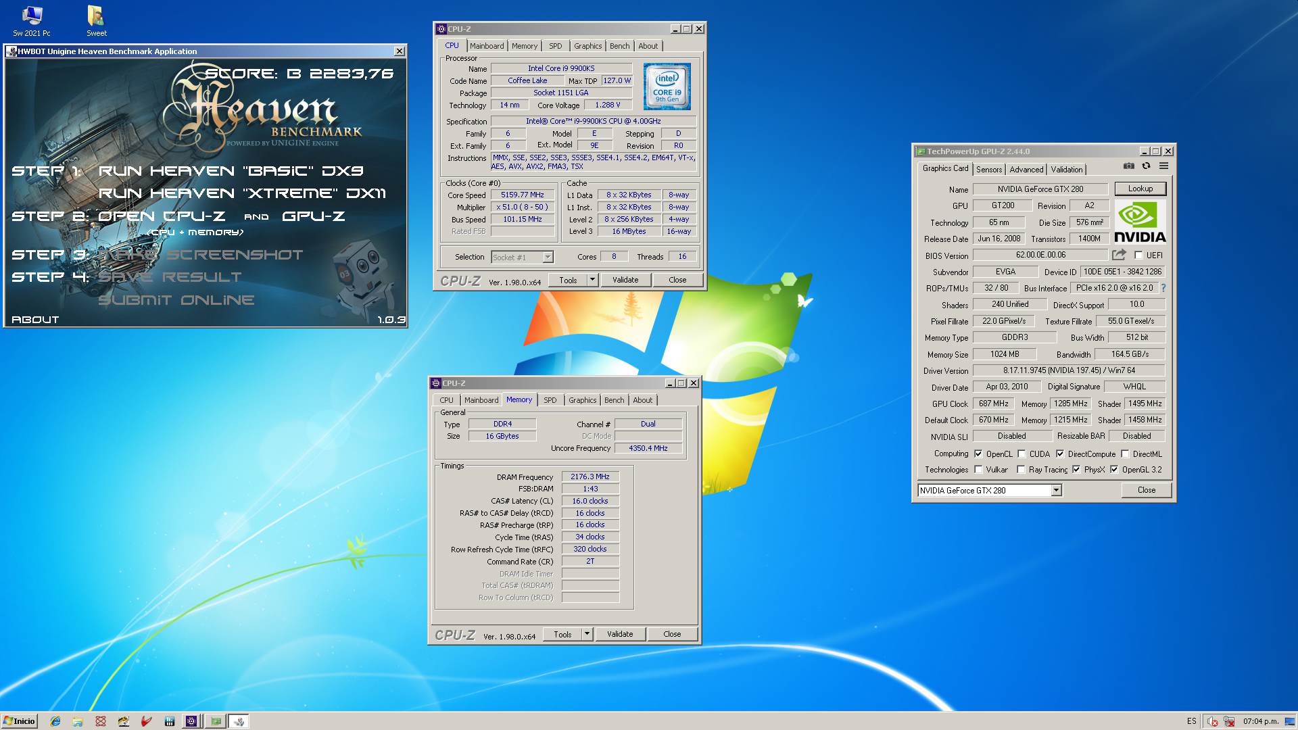Click the Lookup button in GPU-Z
1298x730 pixels.
point(1140,189)
